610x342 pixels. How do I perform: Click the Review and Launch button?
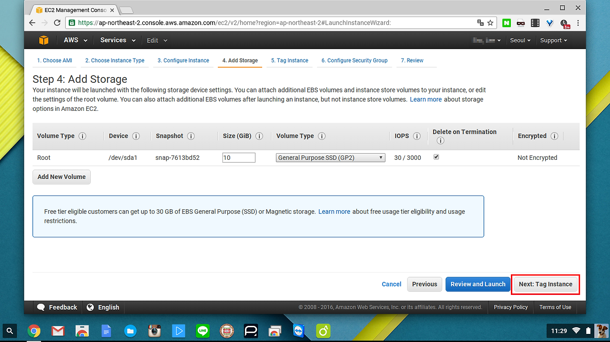coord(478,284)
